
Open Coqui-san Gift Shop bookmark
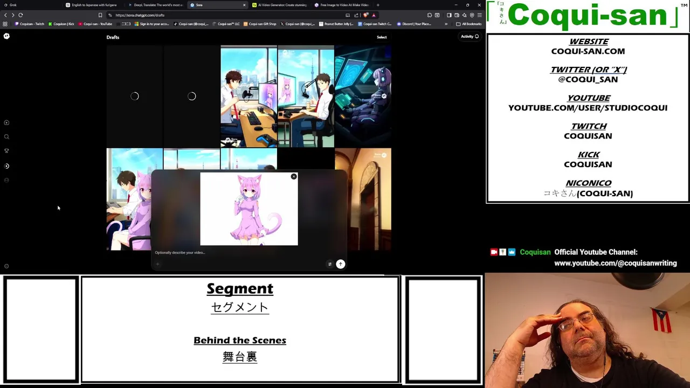[260, 24]
